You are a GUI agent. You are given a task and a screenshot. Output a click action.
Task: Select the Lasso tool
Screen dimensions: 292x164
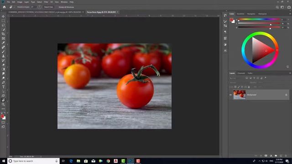pos(3,25)
